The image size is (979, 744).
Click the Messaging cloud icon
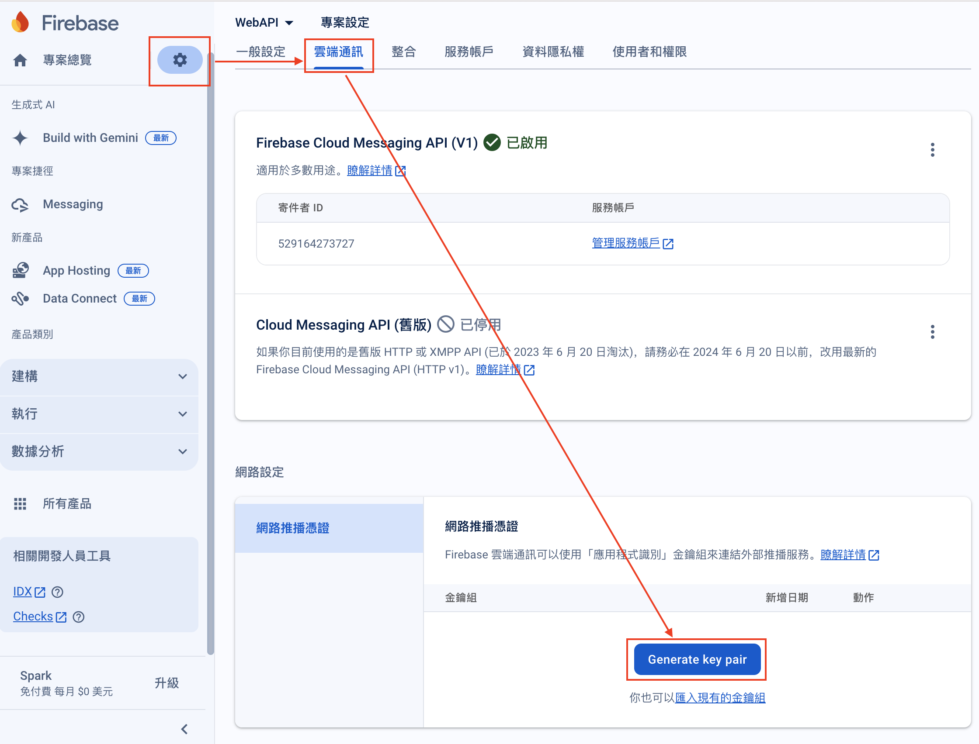point(20,205)
